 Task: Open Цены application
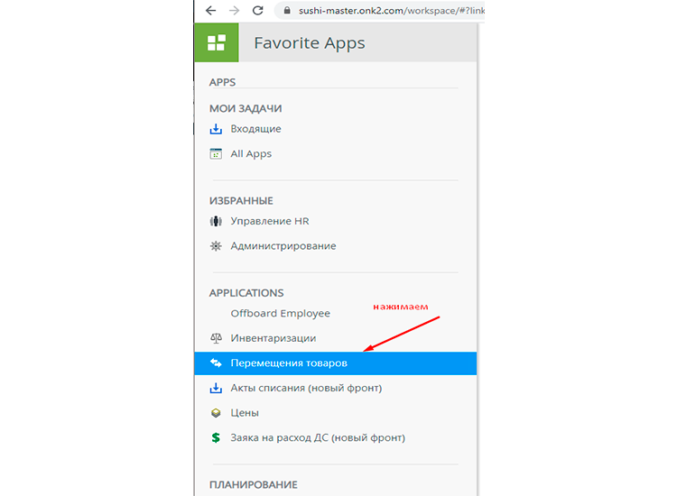click(x=245, y=413)
